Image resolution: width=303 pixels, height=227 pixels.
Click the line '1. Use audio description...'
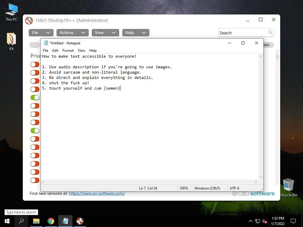point(107,67)
